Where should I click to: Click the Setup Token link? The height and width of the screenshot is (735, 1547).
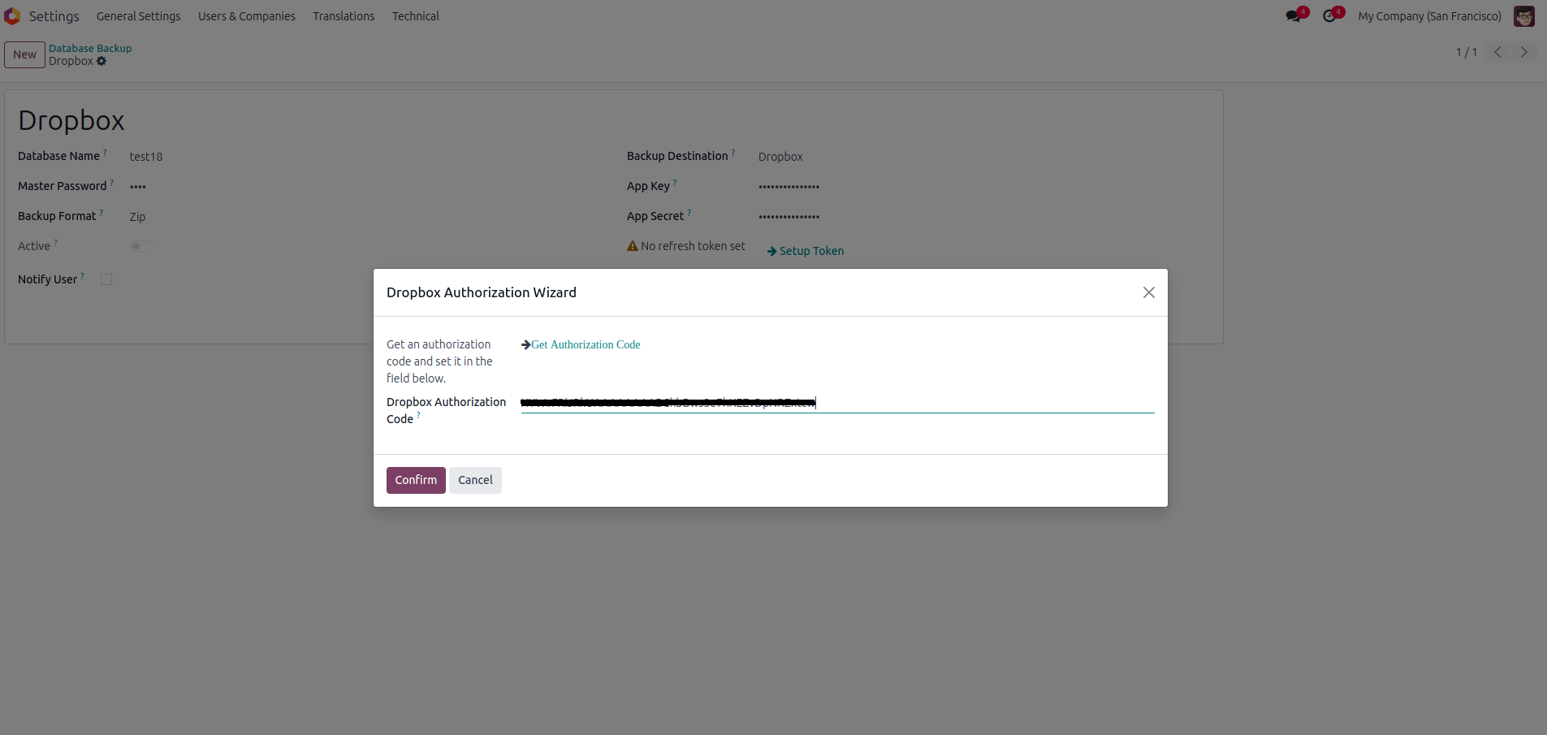click(811, 252)
